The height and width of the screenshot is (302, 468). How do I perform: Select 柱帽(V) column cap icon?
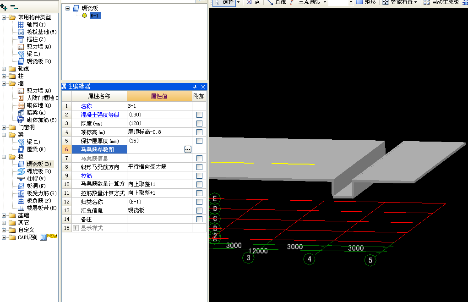click(x=21, y=179)
